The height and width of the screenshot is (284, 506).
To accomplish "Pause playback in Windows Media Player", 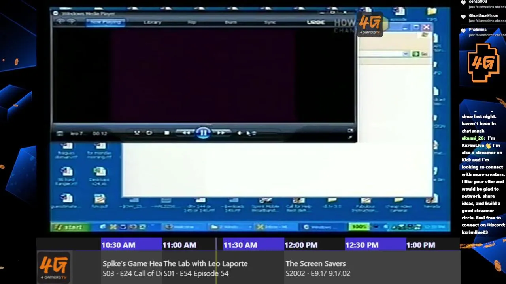I will [x=203, y=133].
